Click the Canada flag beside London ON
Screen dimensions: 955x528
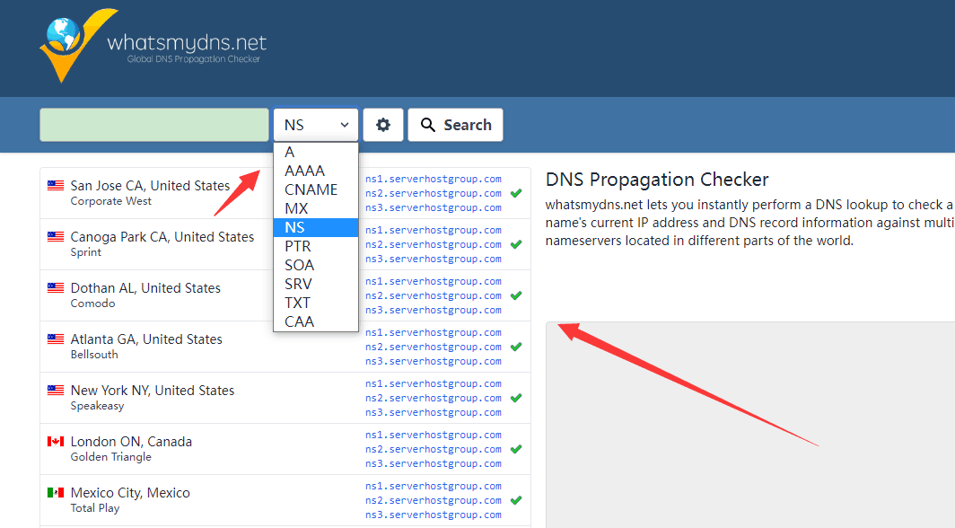click(x=56, y=442)
